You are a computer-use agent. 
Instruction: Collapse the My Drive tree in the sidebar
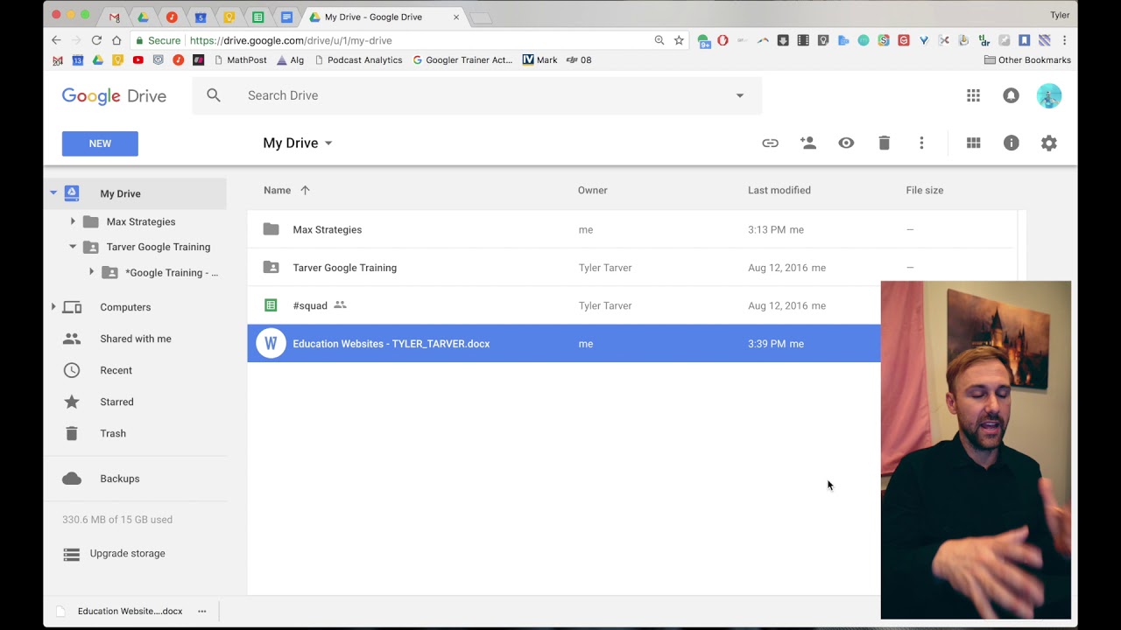[x=53, y=193]
